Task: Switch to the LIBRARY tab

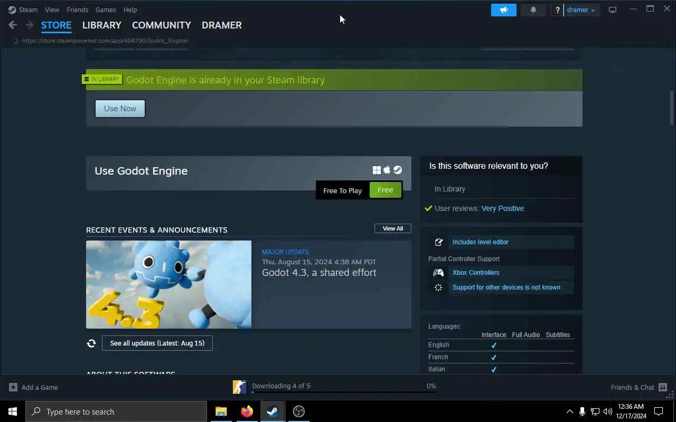Action: click(102, 25)
